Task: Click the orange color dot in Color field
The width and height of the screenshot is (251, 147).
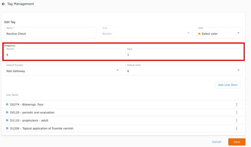Action: coord(199,34)
